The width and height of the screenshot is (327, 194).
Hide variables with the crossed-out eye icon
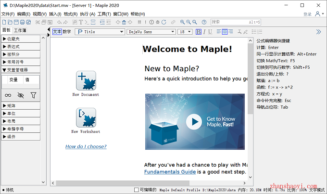pos(21,95)
